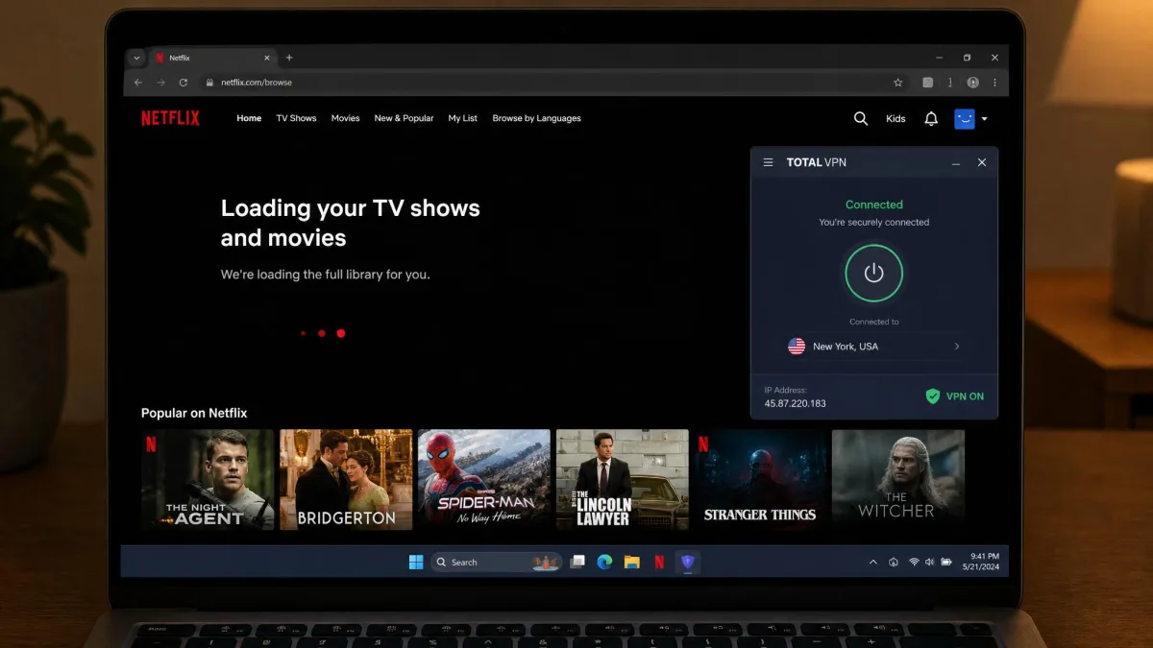Image resolution: width=1153 pixels, height=648 pixels.
Task: Open Movies in Netflix nav
Action: point(345,118)
